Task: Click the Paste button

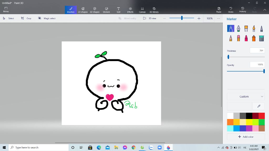Action: point(219,10)
